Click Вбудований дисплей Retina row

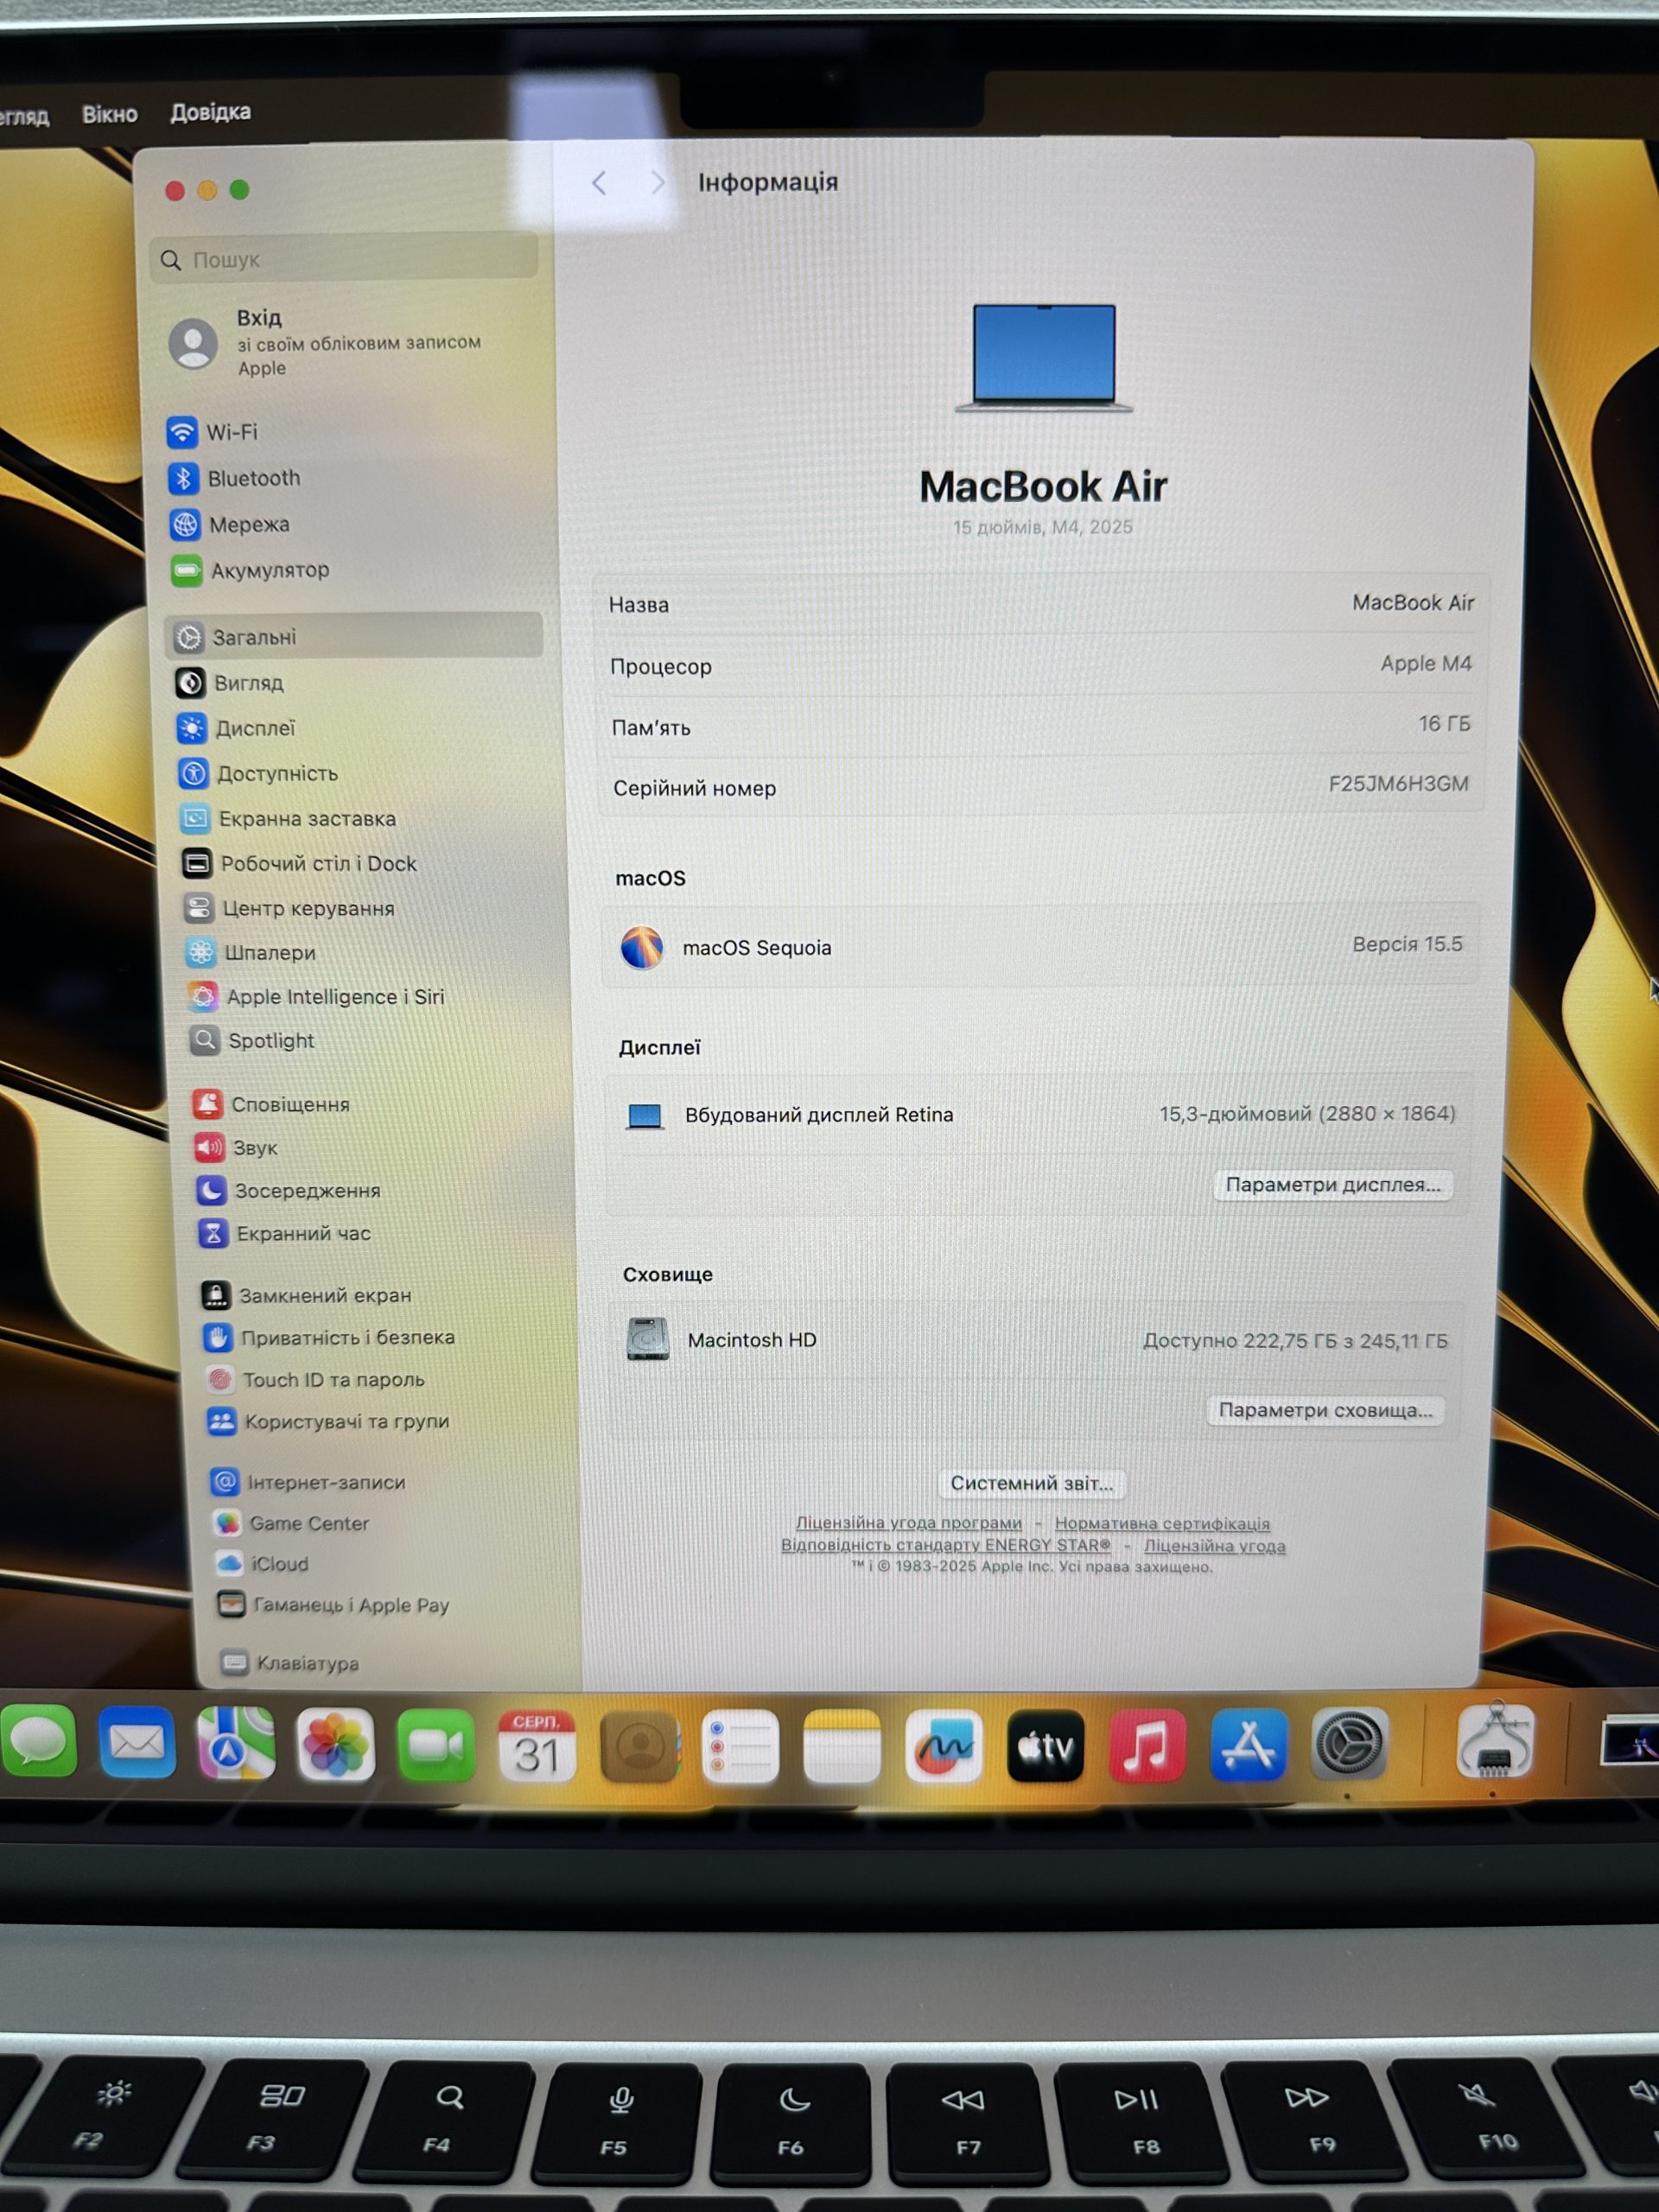pyautogui.click(x=1038, y=1114)
